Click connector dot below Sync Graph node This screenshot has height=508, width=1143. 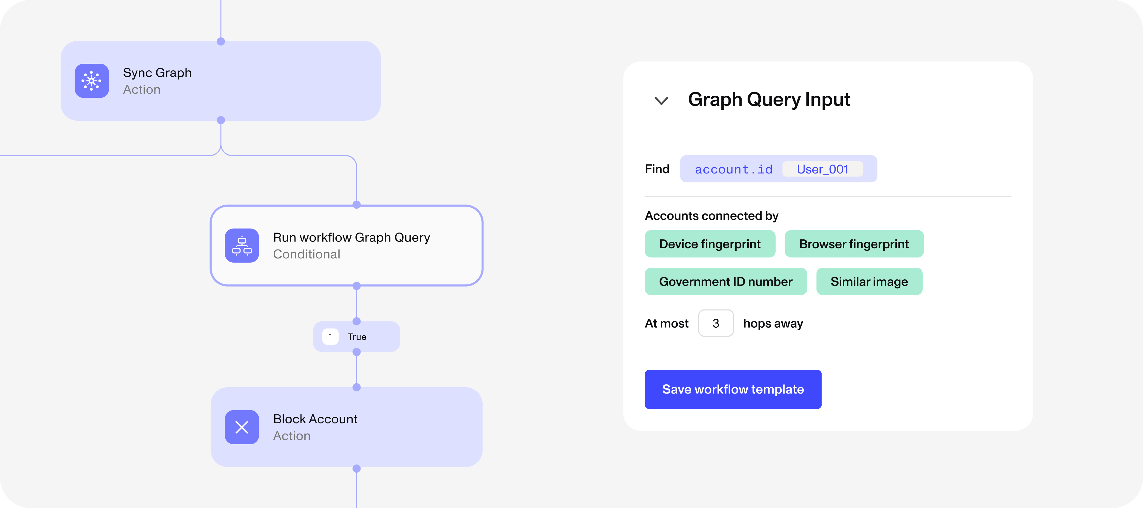(221, 120)
